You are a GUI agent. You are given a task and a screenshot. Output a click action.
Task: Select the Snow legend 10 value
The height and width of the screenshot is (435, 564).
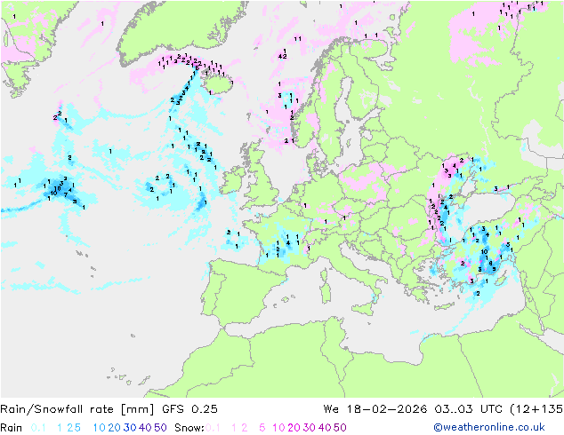click(278, 428)
